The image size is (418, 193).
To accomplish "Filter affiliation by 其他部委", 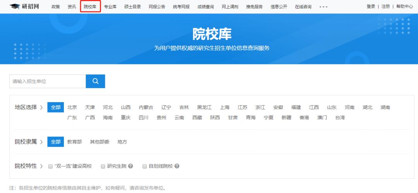I will tap(100, 142).
